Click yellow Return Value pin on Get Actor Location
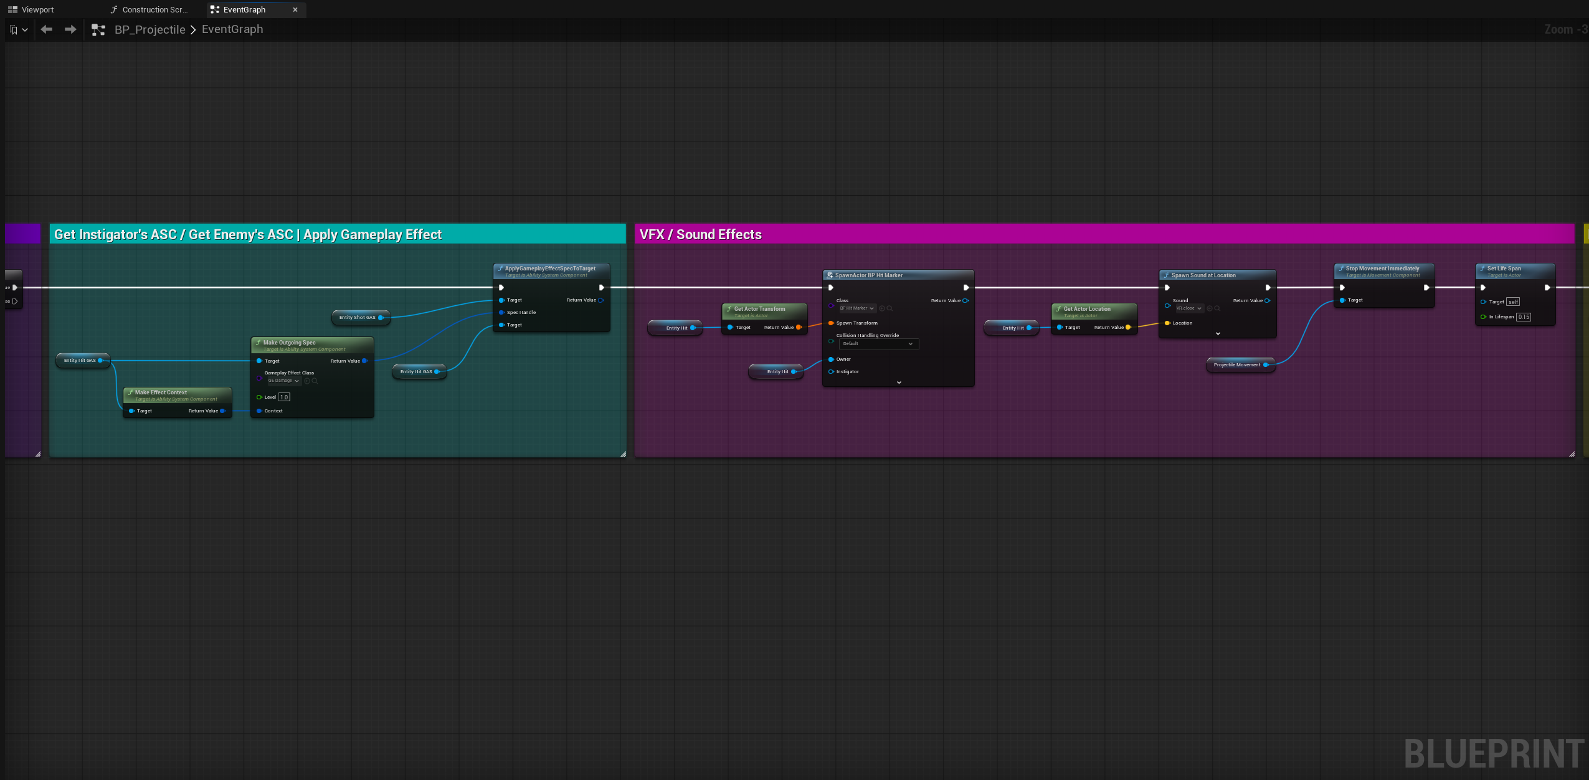Screen dimensions: 1589x780 pos(1128,328)
